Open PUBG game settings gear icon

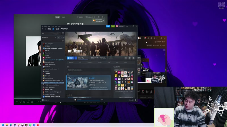126,58
